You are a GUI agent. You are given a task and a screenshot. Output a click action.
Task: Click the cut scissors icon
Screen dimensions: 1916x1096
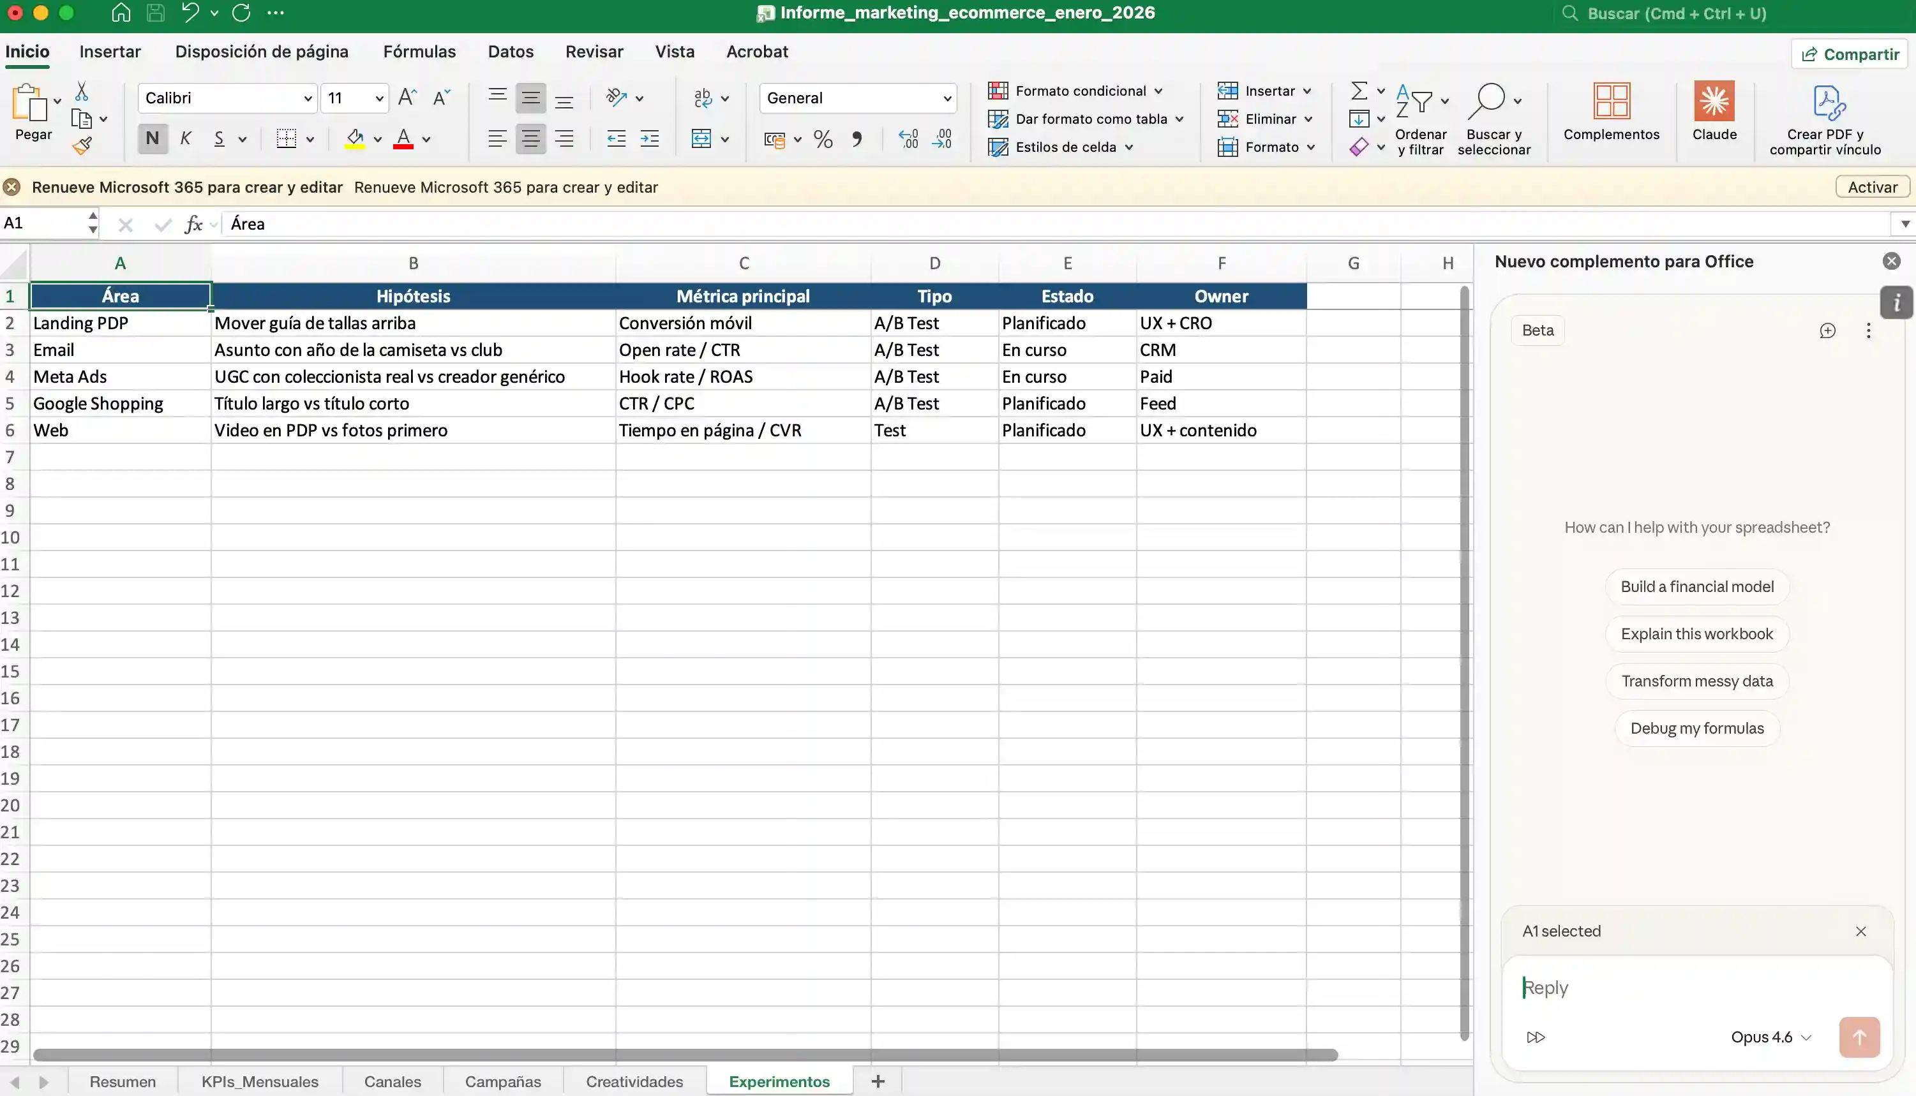81,92
